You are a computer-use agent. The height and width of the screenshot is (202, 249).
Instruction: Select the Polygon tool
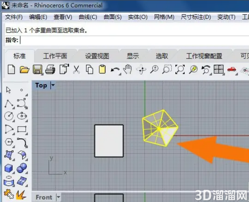click(x=9, y=142)
